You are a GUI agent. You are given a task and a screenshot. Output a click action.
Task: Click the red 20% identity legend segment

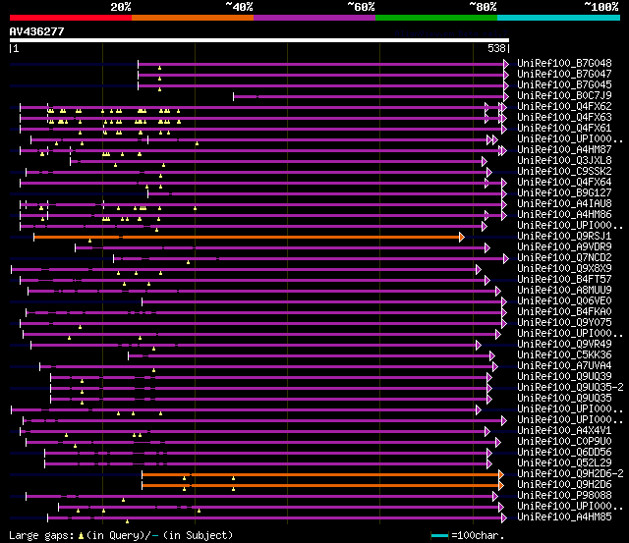pyautogui.click(x=71, y=18)
